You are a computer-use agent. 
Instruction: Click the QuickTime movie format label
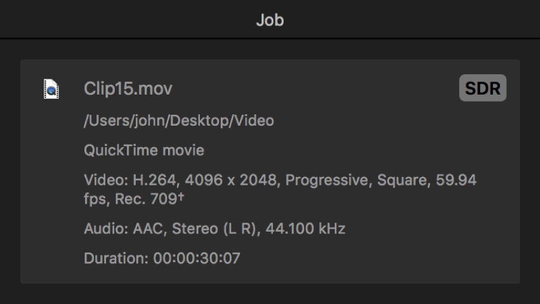144,151
